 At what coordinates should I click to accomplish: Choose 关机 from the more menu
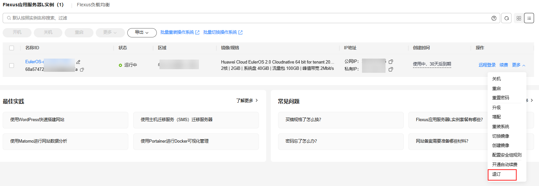(x=497, y=79)
